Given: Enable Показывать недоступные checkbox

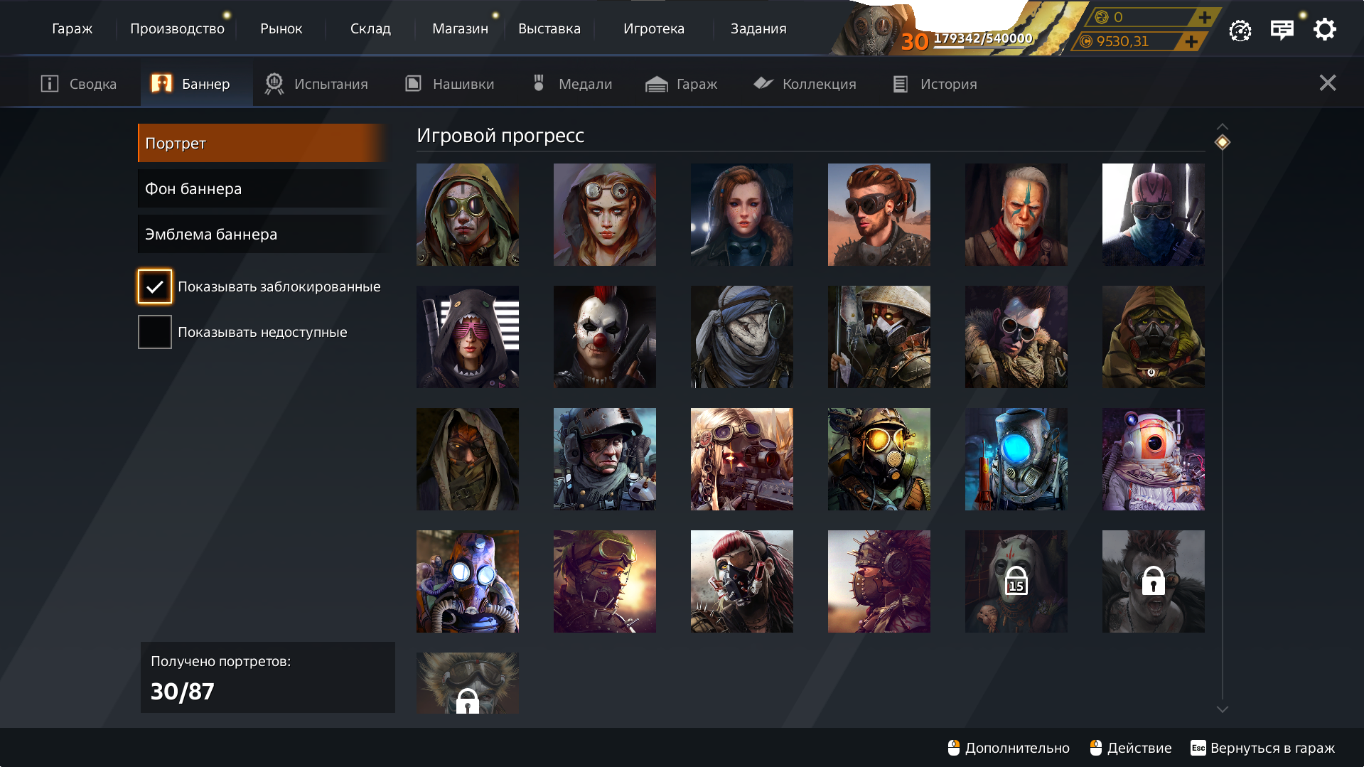Looking at the screenshot, I should point(155,332).
